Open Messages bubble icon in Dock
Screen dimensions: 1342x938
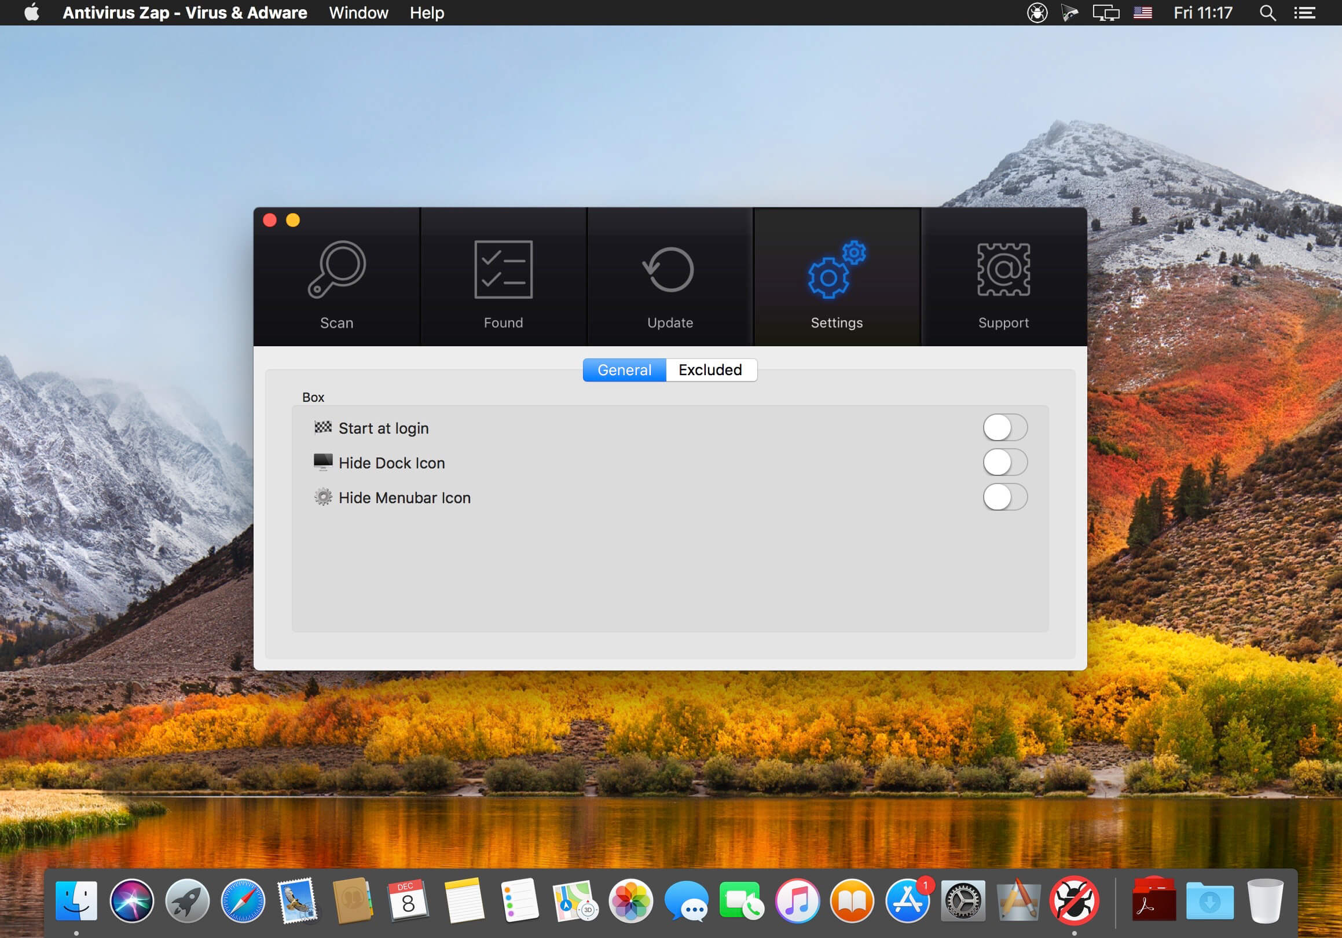[x=685, y=900]
